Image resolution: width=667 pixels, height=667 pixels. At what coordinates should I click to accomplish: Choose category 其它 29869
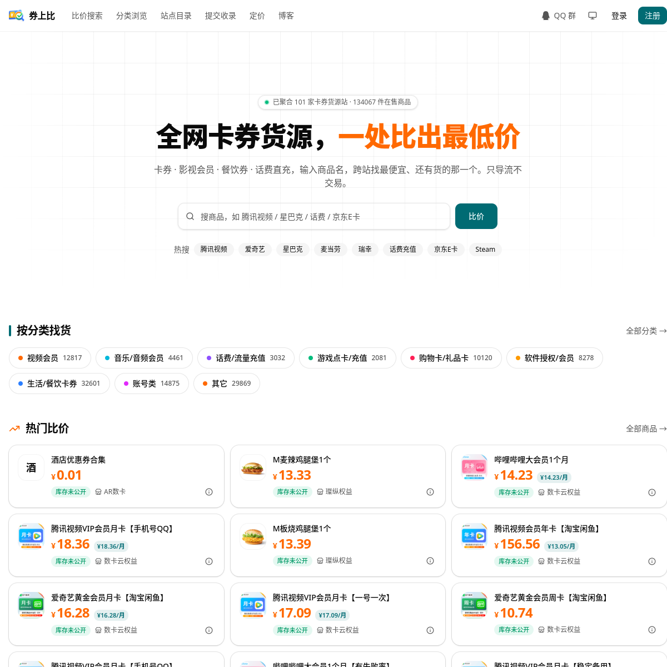227,384
